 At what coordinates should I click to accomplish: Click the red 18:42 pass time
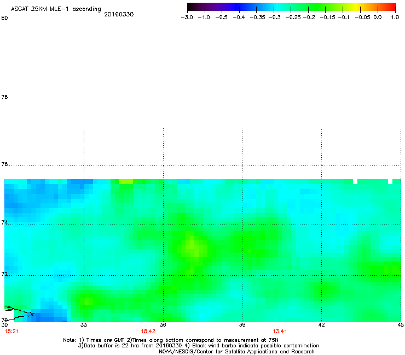click(148, 332)
